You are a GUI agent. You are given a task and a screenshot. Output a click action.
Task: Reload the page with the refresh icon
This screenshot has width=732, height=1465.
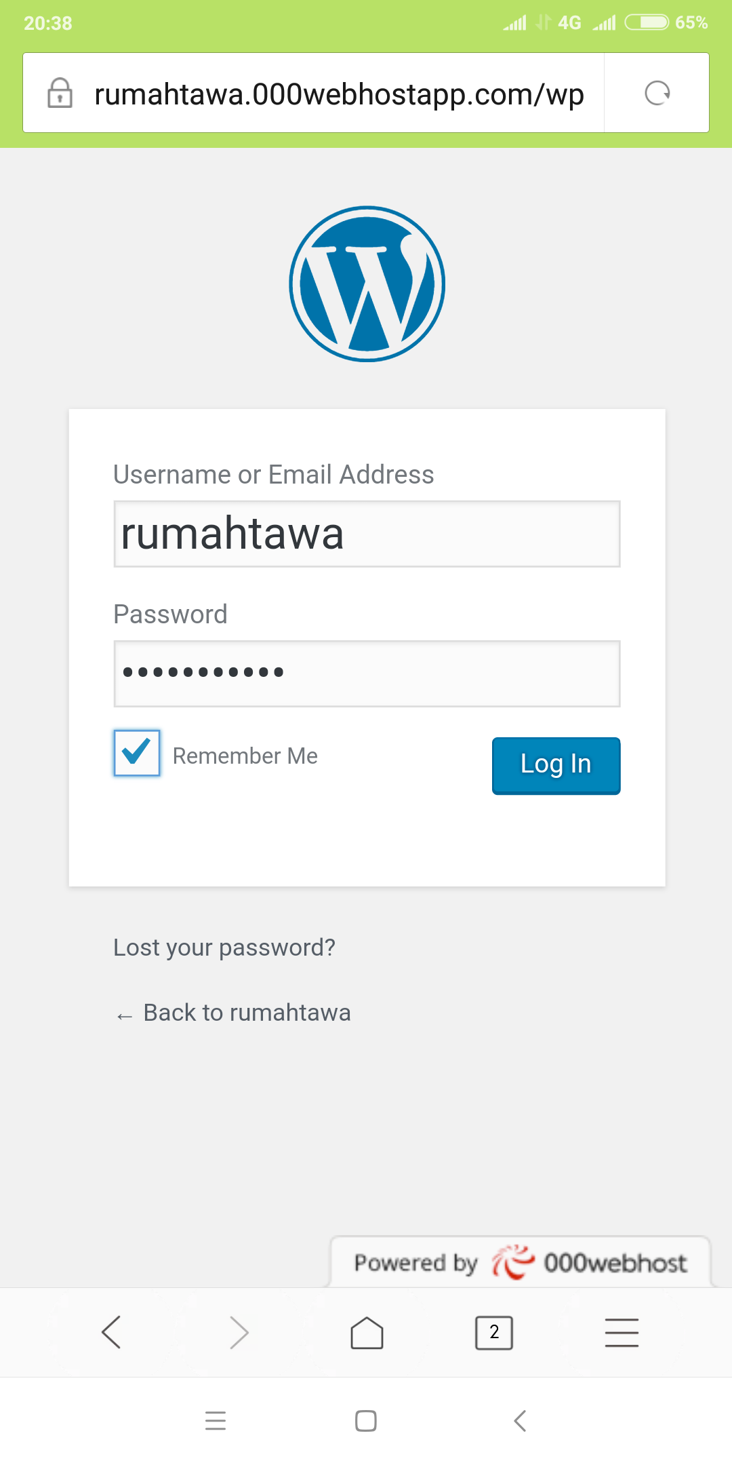[657, 93]
